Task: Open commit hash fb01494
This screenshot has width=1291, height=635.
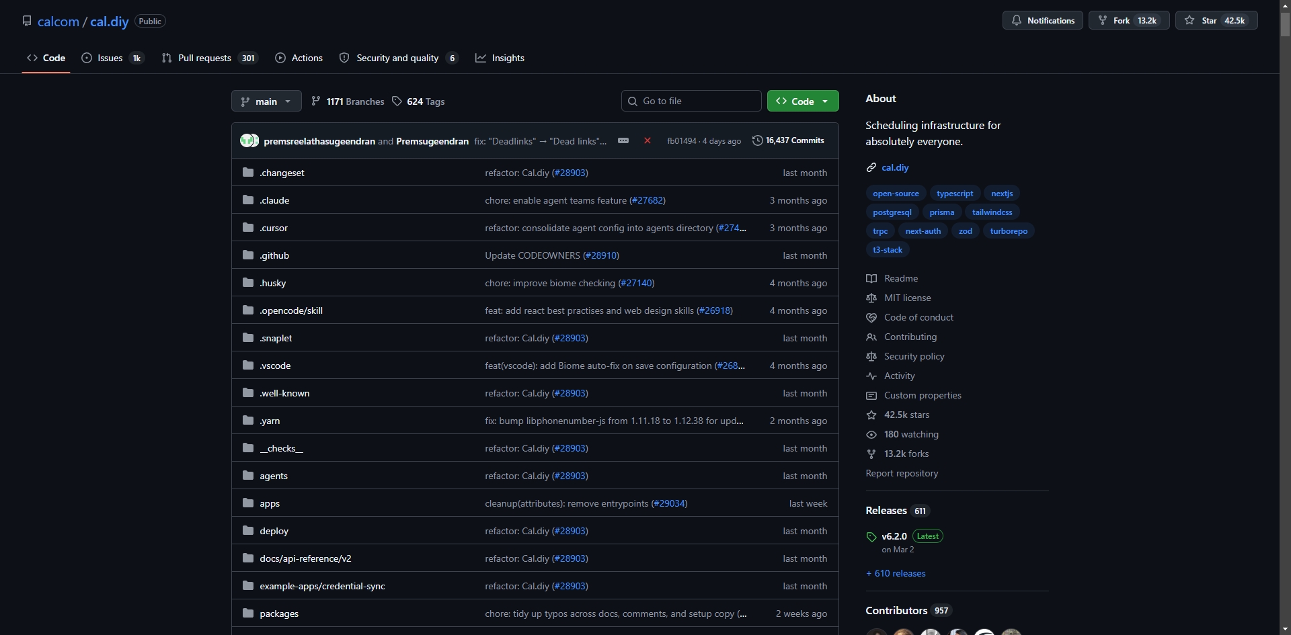Action: (682, 141)
